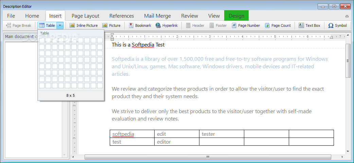Insert a Hyperlink

[x=166, y=25]
